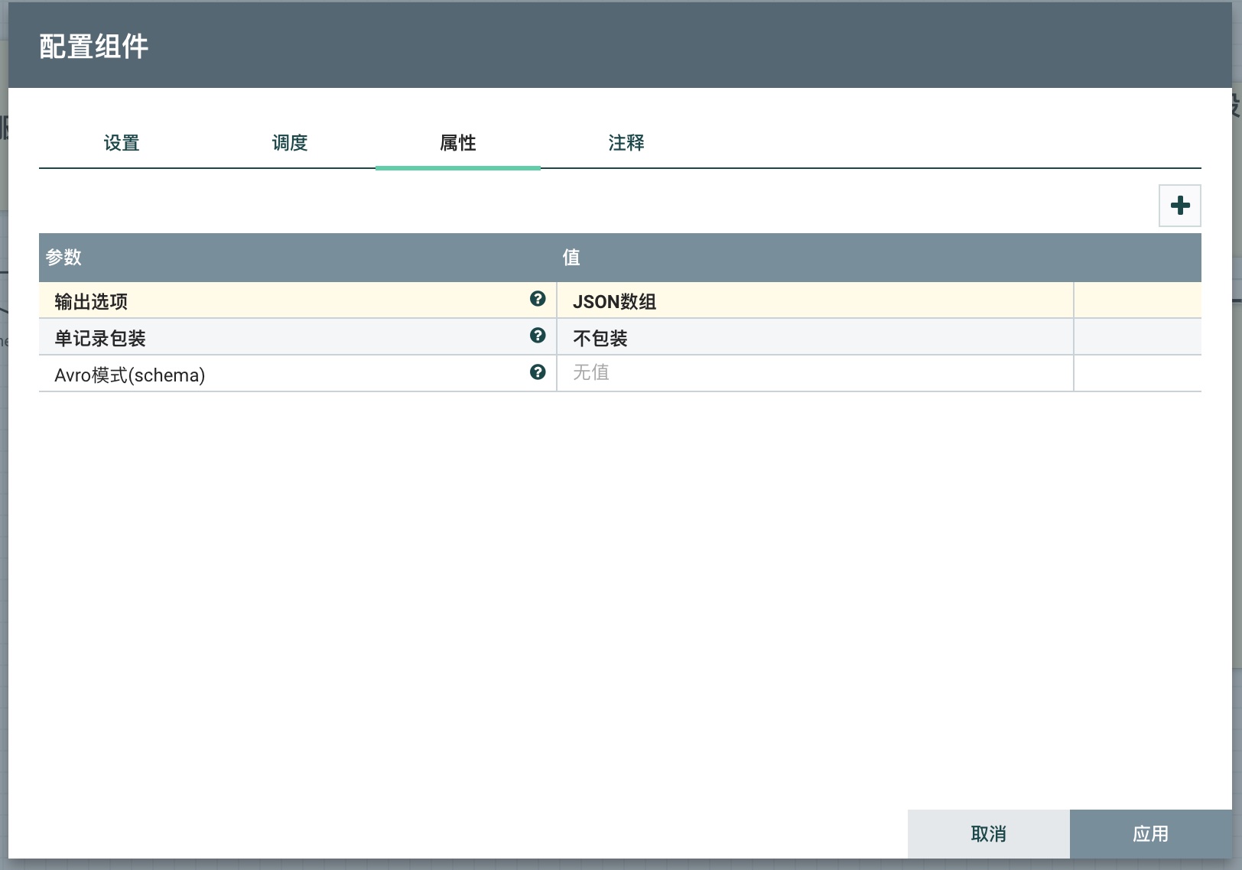Select the 单记录包装 parameter name
This screenshot has width=1242, height=870.
[100, 338]
